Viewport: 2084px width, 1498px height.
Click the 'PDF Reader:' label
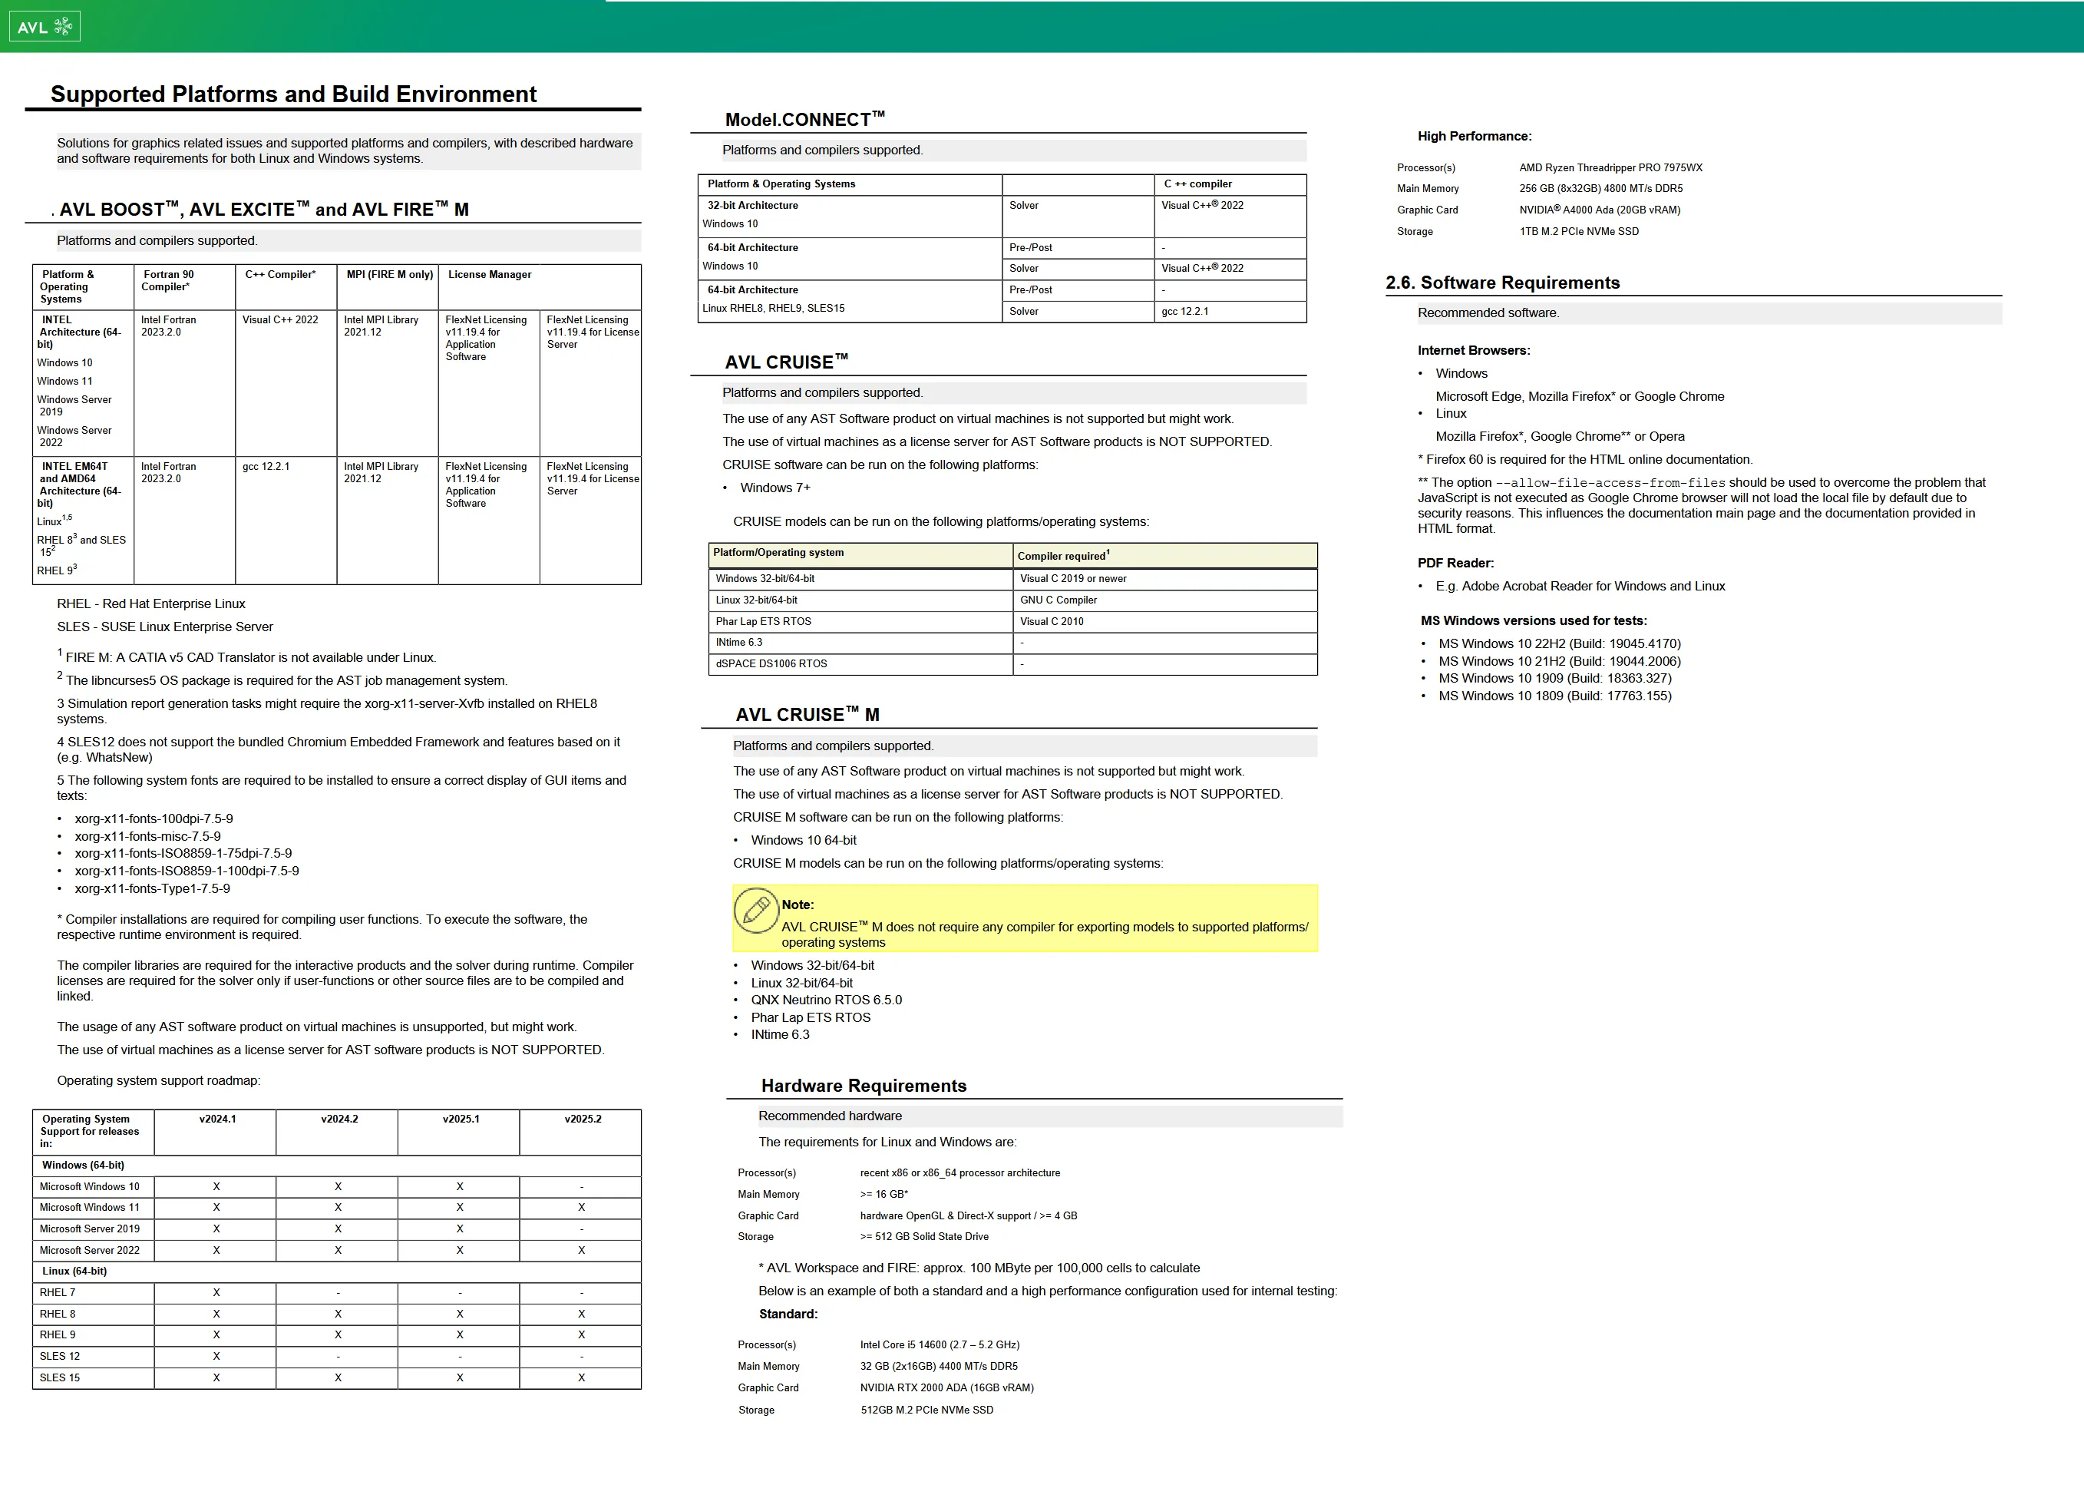click(x=1455, y=564)
